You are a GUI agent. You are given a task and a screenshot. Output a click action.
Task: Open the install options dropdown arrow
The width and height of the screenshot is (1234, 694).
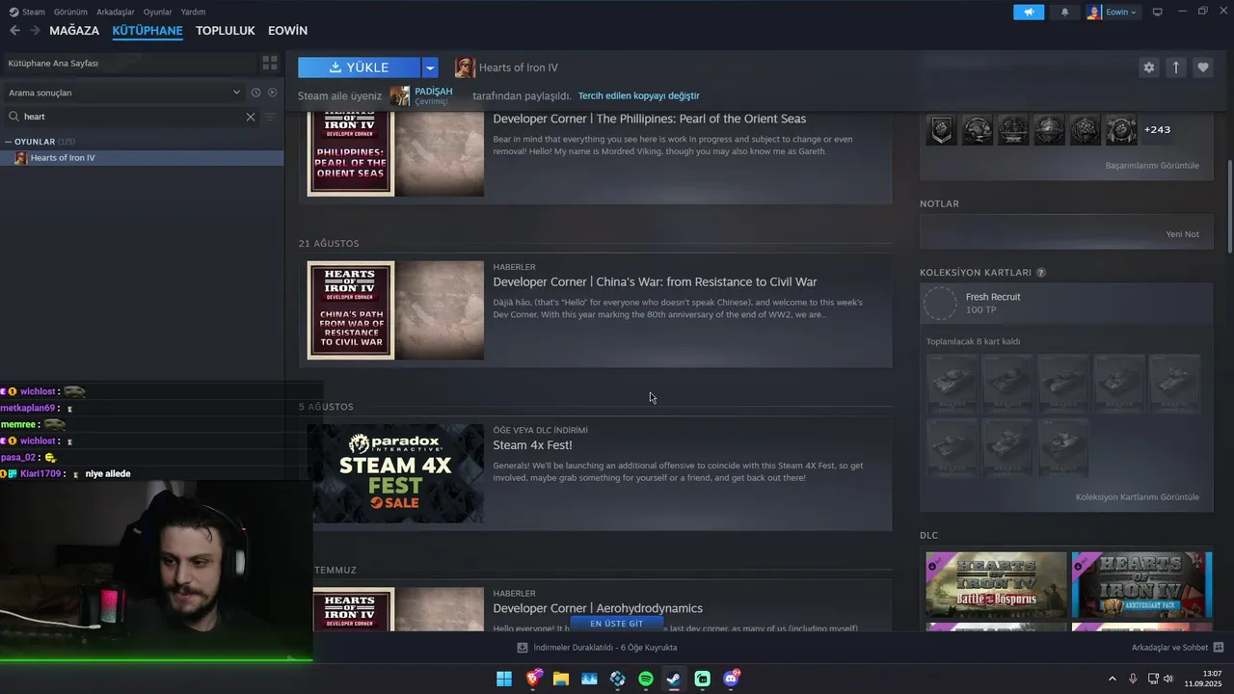[430, 67]
